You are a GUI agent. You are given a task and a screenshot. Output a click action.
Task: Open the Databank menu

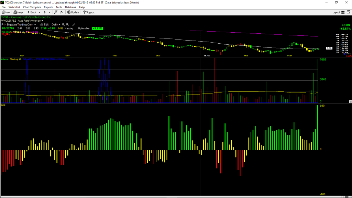tap(70, 7)
